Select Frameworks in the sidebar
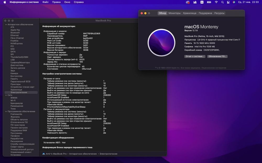This screenshot has width=262, height=163. pos(16,114)
